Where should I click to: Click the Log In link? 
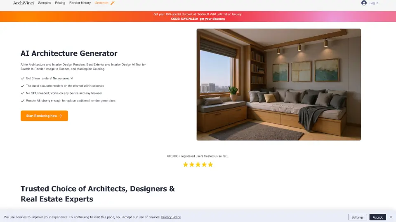coord(374,3)
